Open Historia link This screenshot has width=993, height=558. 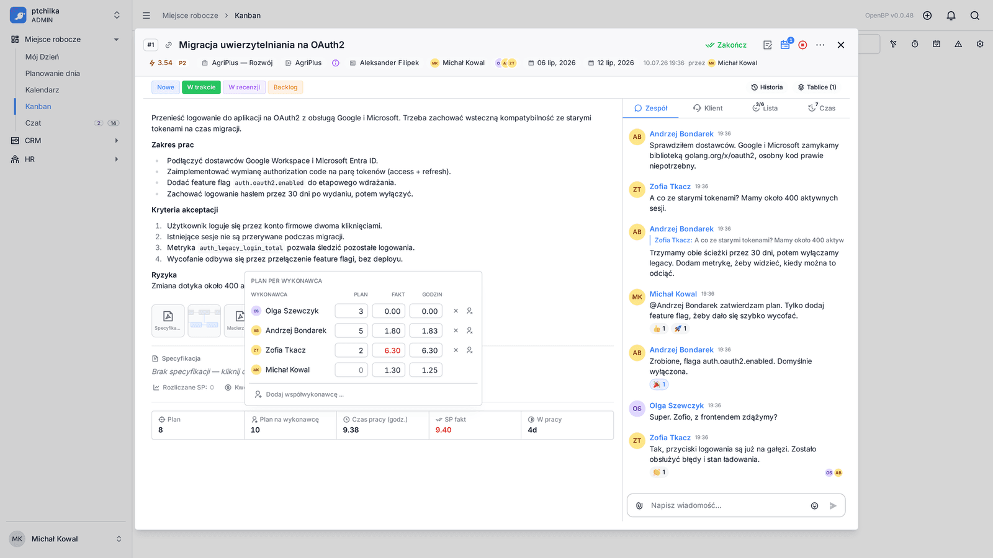[x=766, y=87]
